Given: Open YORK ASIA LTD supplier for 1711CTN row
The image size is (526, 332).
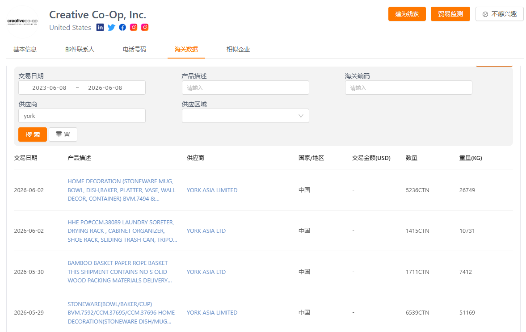Looking at the screenshot, I should point(206,272).
